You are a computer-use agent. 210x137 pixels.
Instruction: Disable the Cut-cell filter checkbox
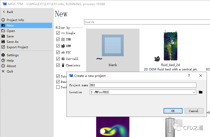click(x=58, y=59)
